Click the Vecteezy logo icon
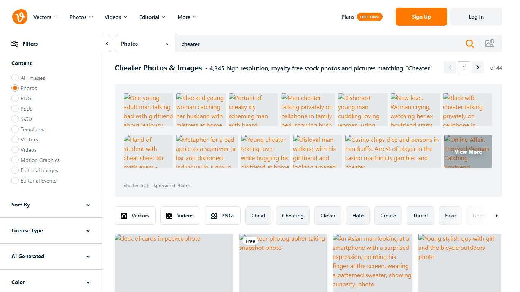This screenshot has width=520, height=292. coord(19,17)
